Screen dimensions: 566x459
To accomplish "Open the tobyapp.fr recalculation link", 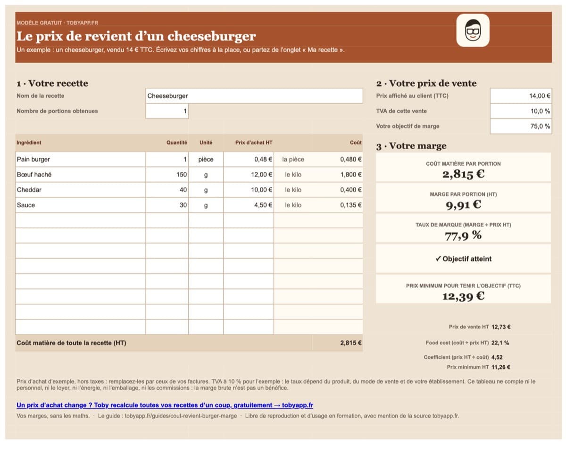I will pyautogui.click(x=165, y=405).
